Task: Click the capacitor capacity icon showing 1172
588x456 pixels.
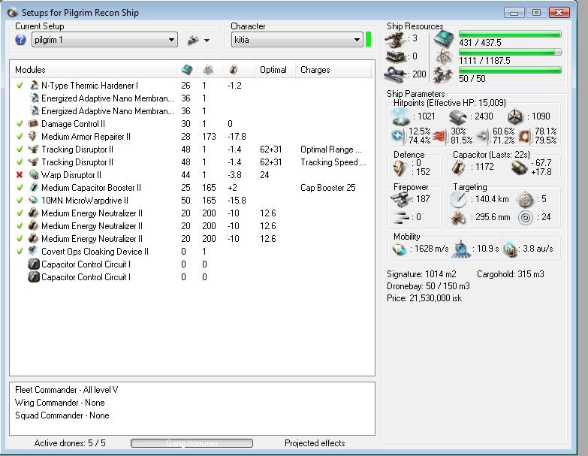Action: (458, 168)
